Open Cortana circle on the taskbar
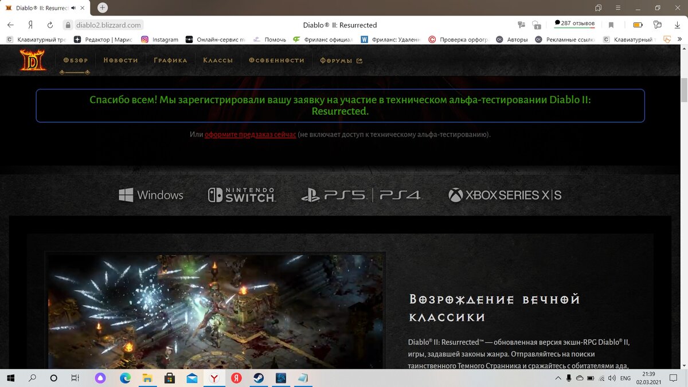The width and height of the screenshot is (688, 387). coord(54,378)
